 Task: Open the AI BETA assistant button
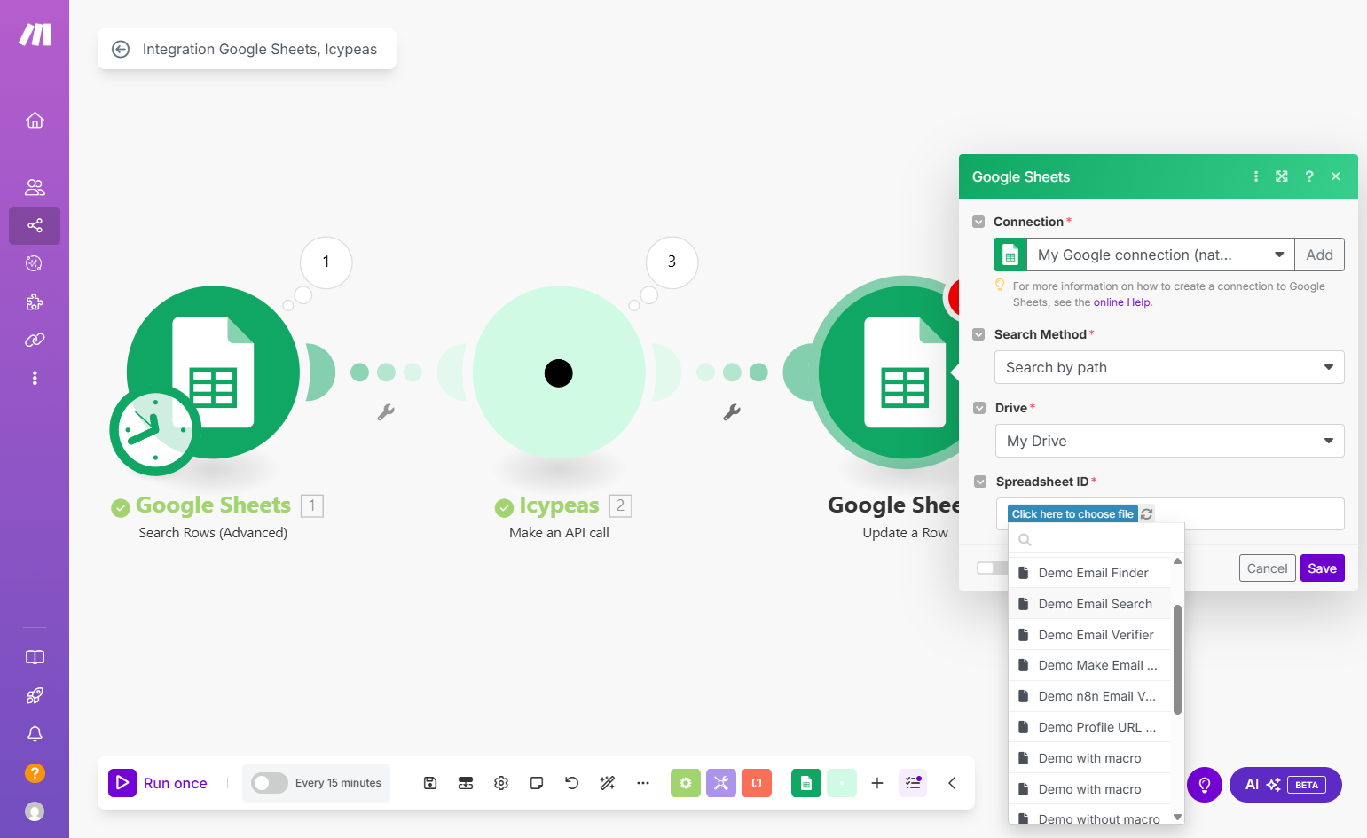point(1285,785)
